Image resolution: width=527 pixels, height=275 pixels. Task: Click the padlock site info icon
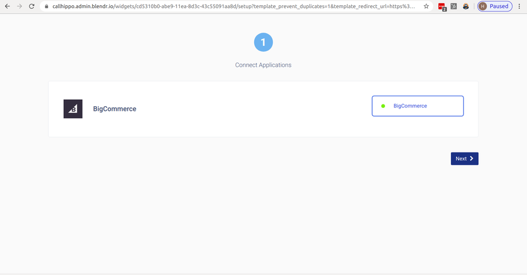(46, 6)
